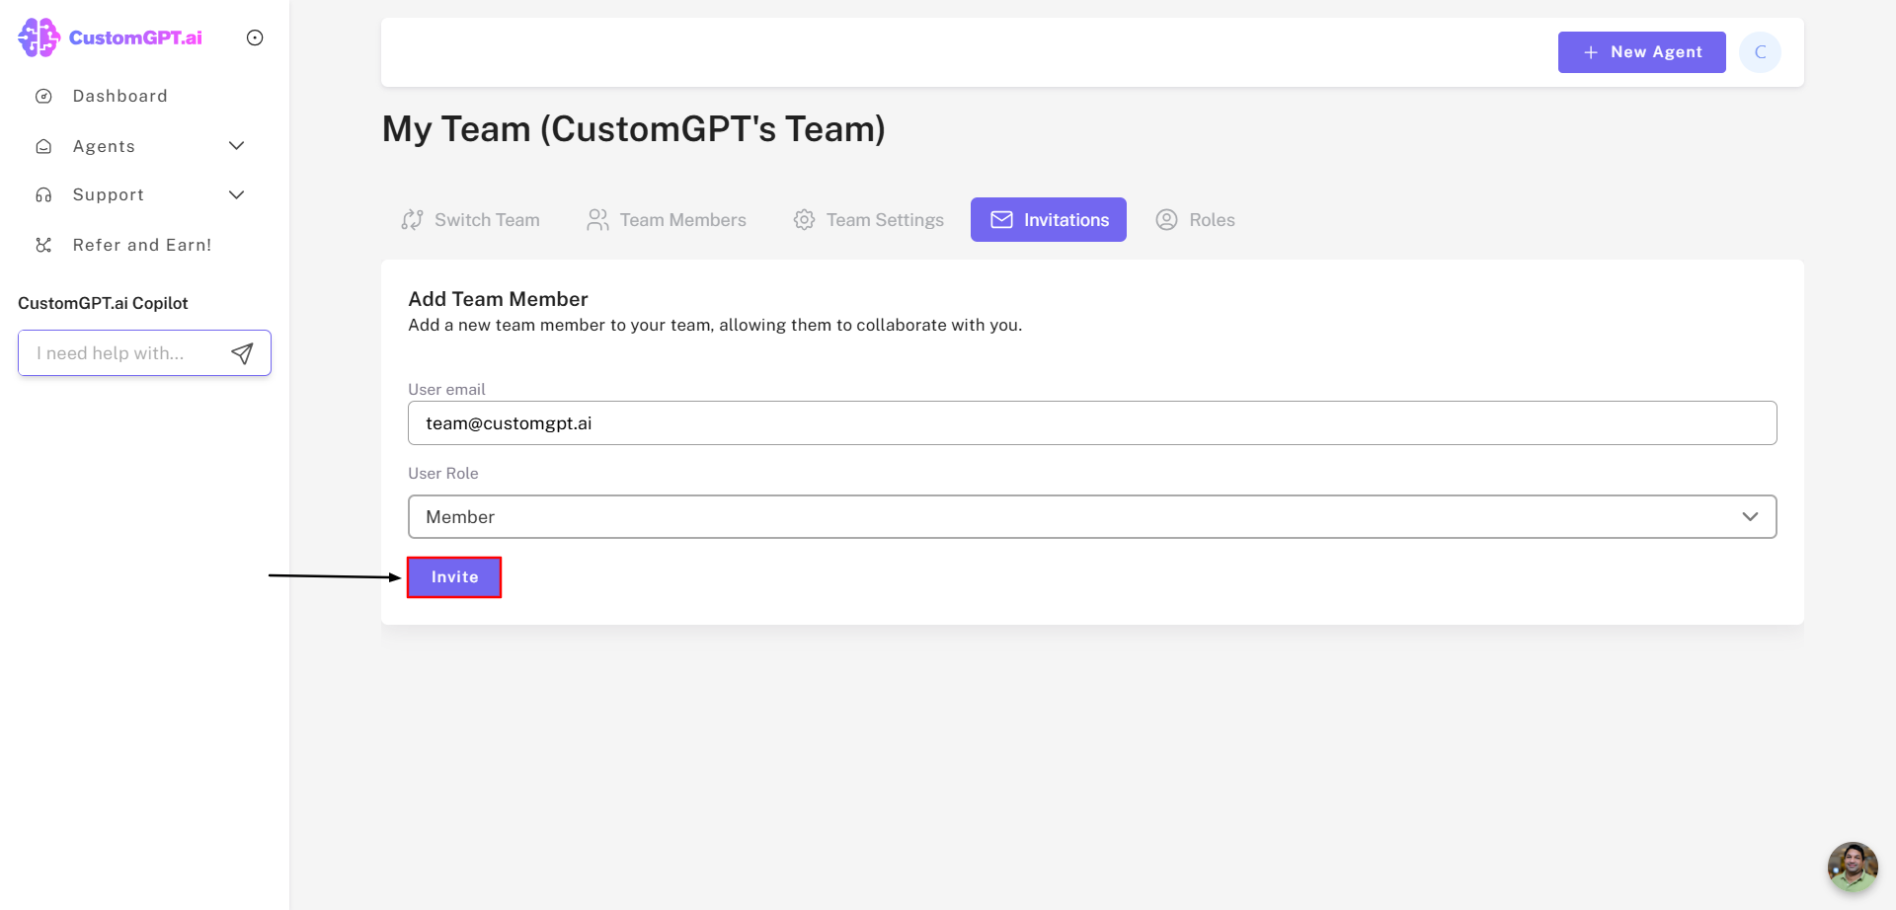Viewport: 1896px width, 910px height.
Task: Click the My Team (CustomGPT's Team) title
Action: 634,129
